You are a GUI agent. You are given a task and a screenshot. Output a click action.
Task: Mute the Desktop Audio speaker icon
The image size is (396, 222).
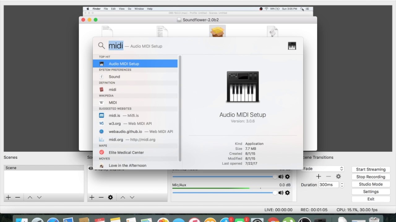(x=281, y=177)
